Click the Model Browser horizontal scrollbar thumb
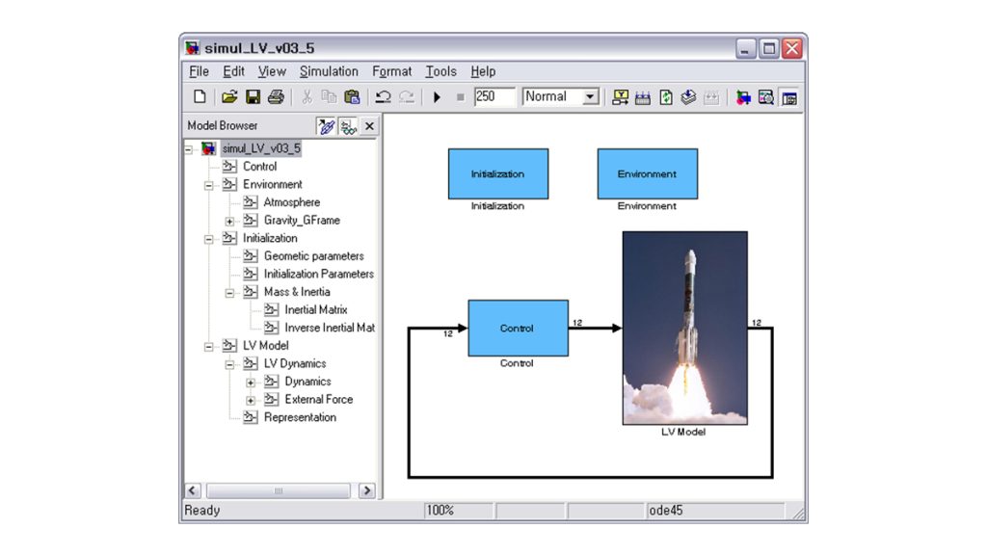Screen dimensions: 987x555 (x=279, y=490)
